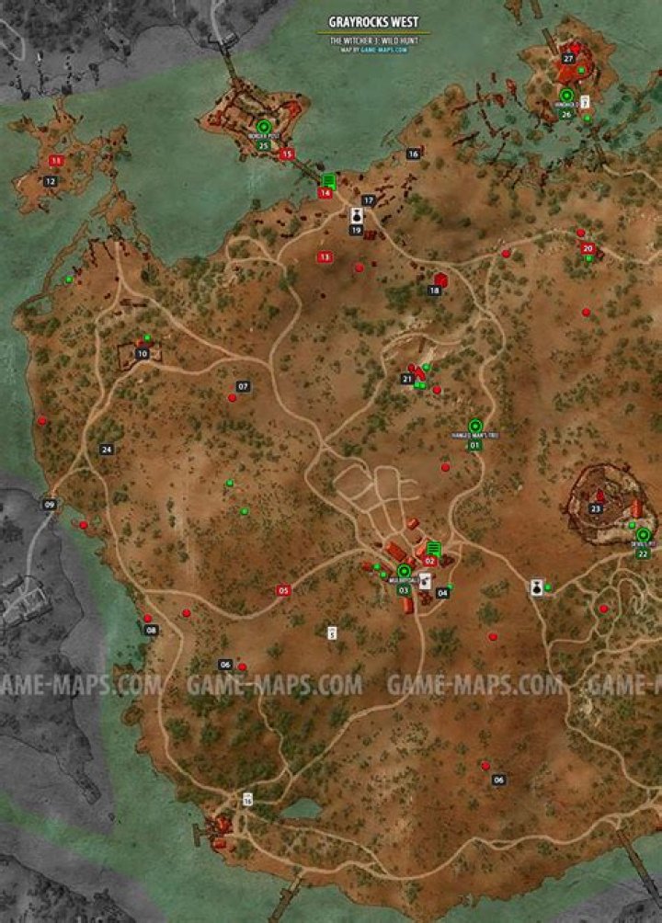Select marker 27 on the island

click(x=568, y=58)
